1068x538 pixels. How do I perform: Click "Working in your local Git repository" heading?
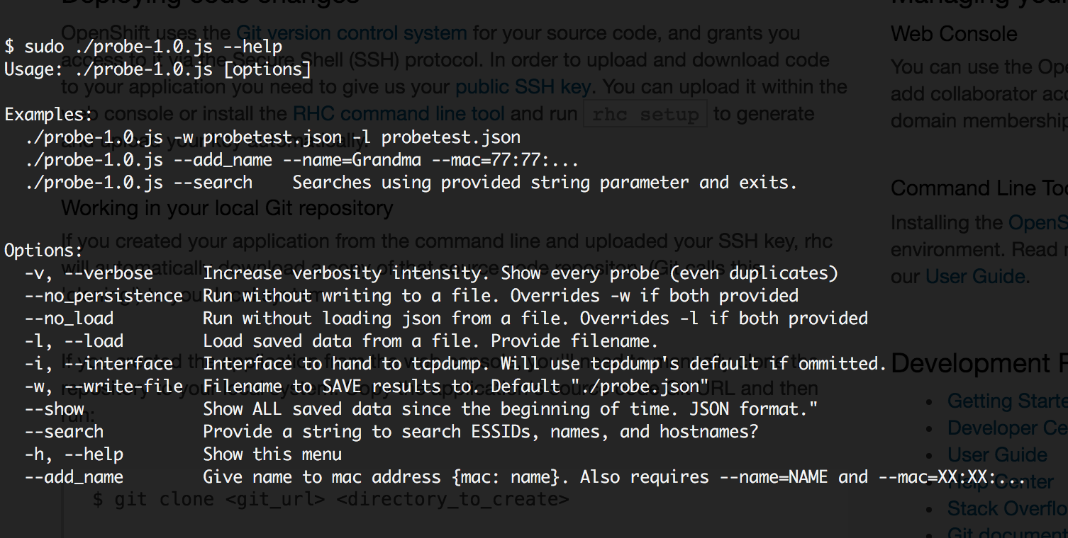coord(227,208)
